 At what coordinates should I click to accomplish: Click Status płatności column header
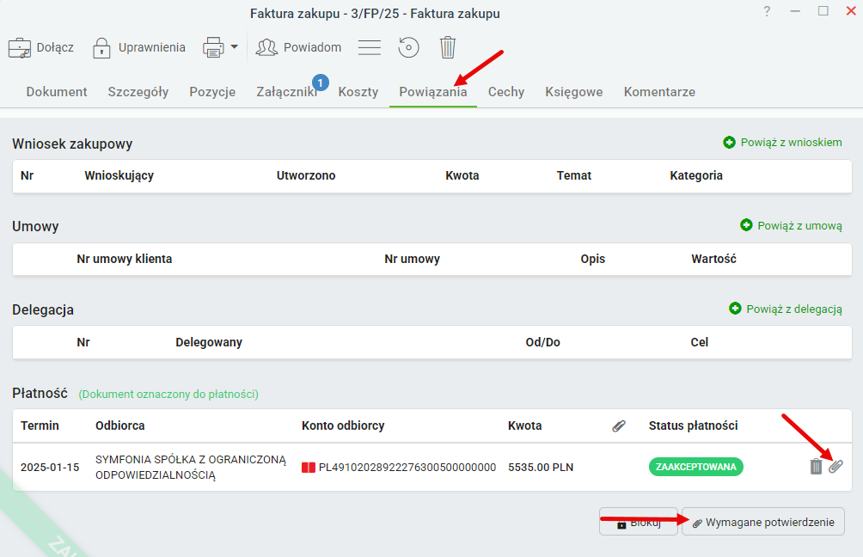point(693,425)
